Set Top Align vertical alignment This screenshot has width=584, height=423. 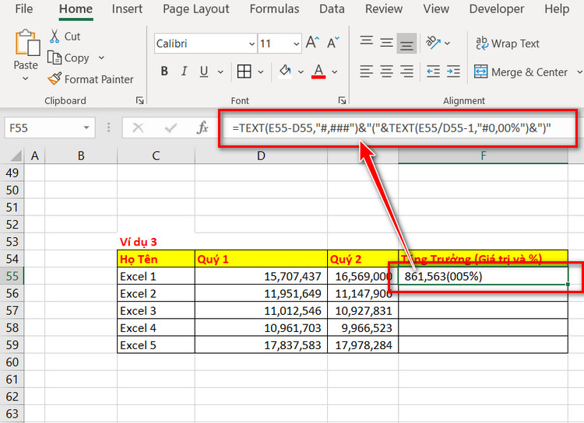pyautogui.click(x=367, y=42)
